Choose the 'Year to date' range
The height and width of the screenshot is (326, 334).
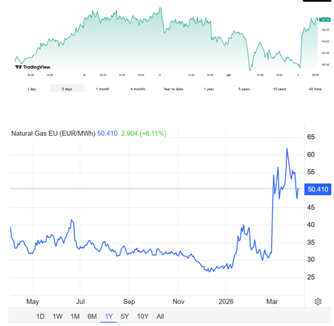(x=173, y=89)
